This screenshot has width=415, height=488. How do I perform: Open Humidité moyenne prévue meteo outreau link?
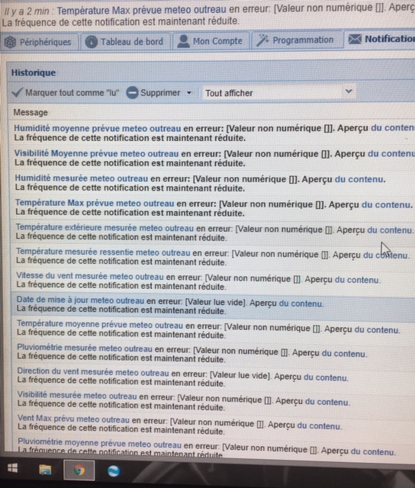[x=97, y=129]
